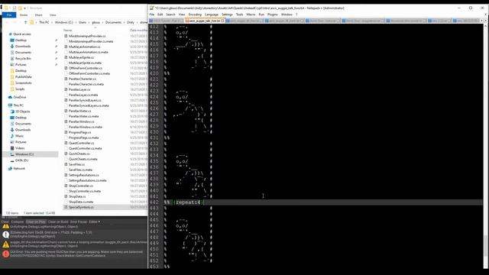Open Search menu in Notepad++

(x=170, y=15)
